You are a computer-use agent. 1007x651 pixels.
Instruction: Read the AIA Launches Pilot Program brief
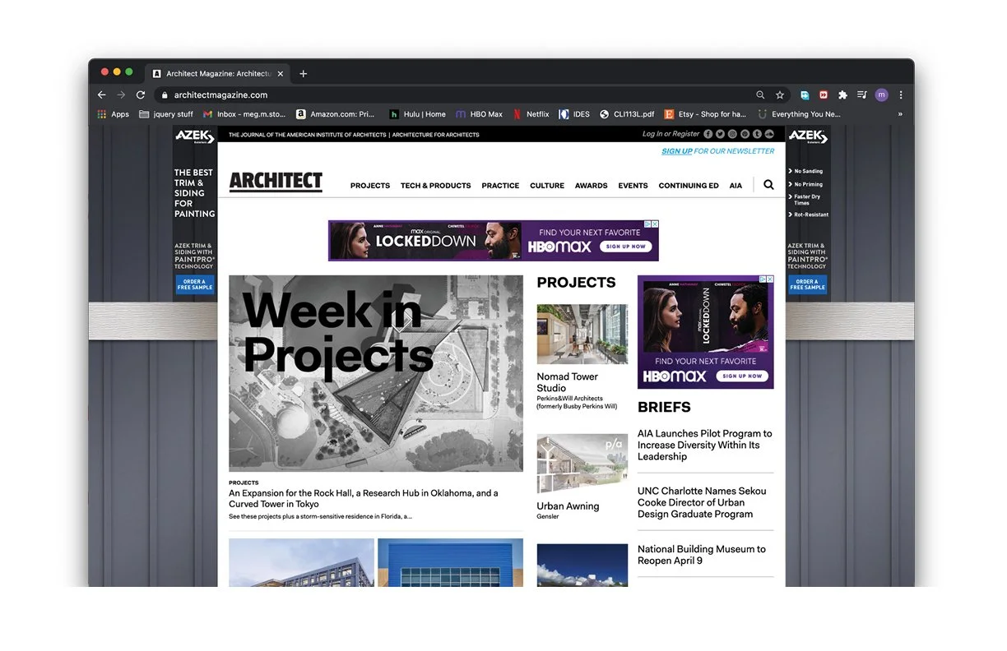click(705, 445)
